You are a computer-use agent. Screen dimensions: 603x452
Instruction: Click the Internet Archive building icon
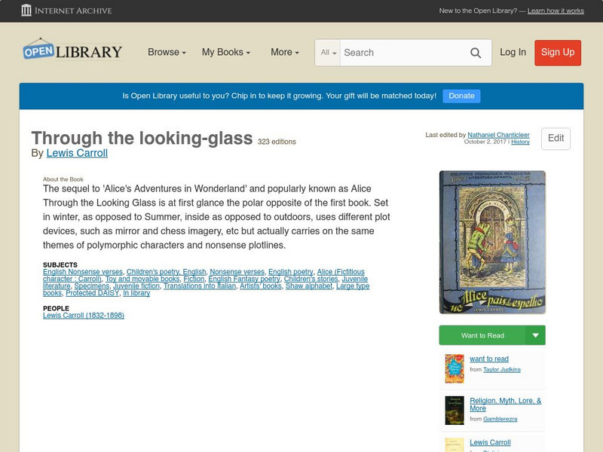point(27,11)
